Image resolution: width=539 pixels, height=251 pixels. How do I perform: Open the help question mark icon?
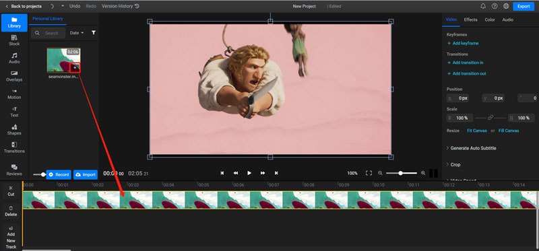(495, 6)
